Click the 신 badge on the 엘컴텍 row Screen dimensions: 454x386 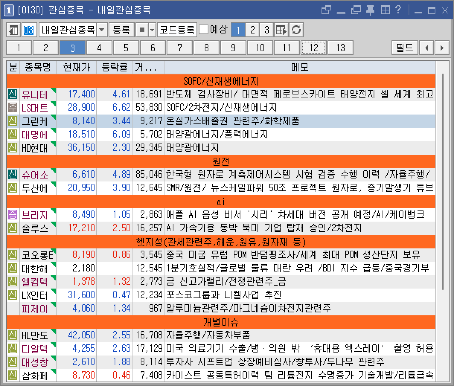(13, 282)
